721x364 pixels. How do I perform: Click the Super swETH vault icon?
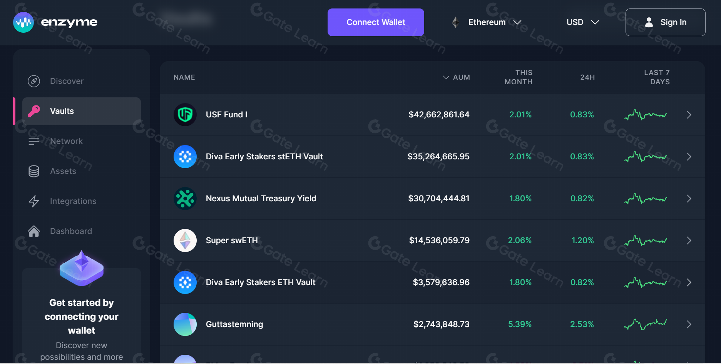[185, 240]
